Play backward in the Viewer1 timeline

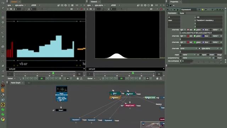36,79
